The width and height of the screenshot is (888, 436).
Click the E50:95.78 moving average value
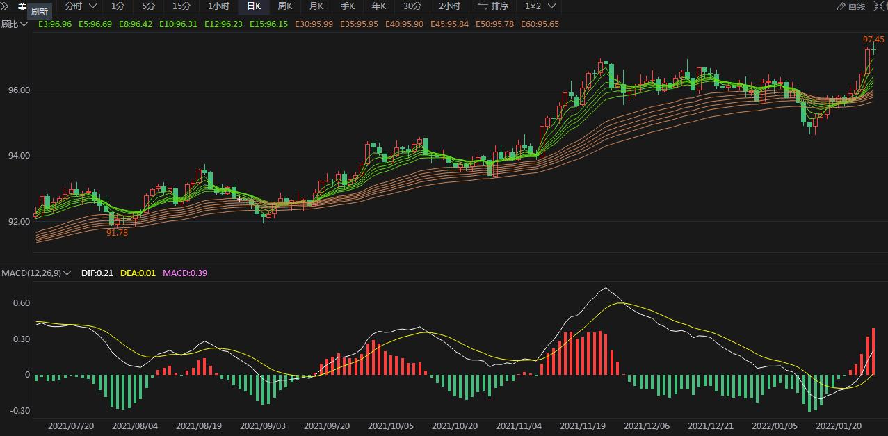pos(494,24)
